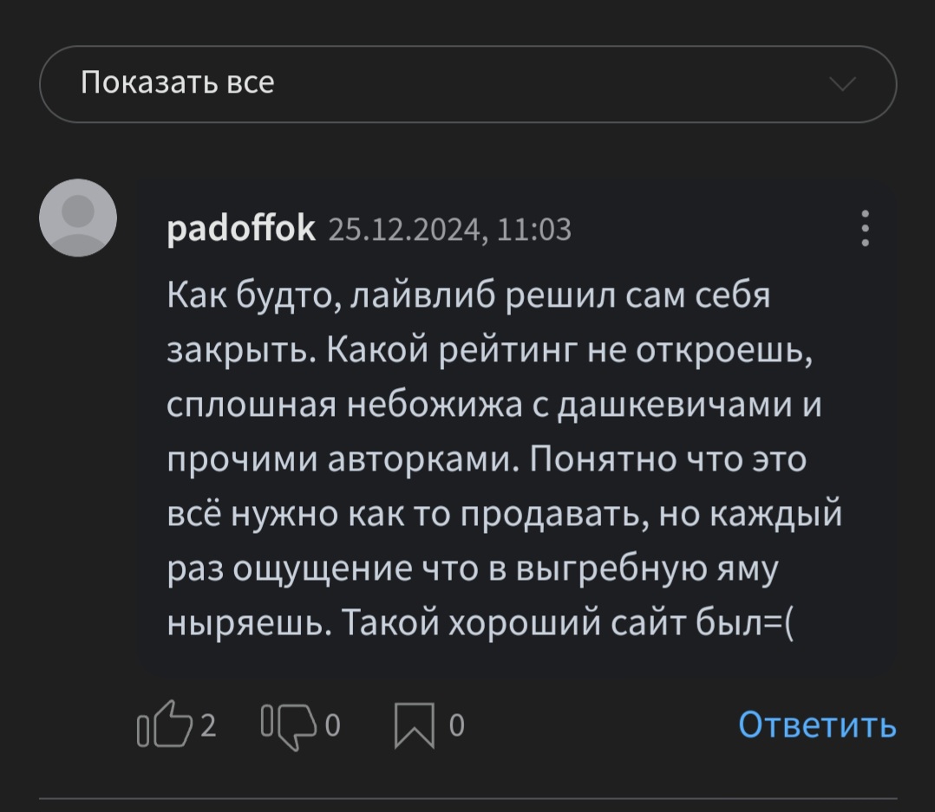
Task: Open the padoffok username profile link
Action: click(x=241, y=228)
